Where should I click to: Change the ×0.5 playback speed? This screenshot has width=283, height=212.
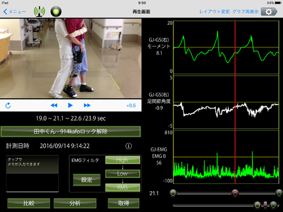[x=131, y=106]
